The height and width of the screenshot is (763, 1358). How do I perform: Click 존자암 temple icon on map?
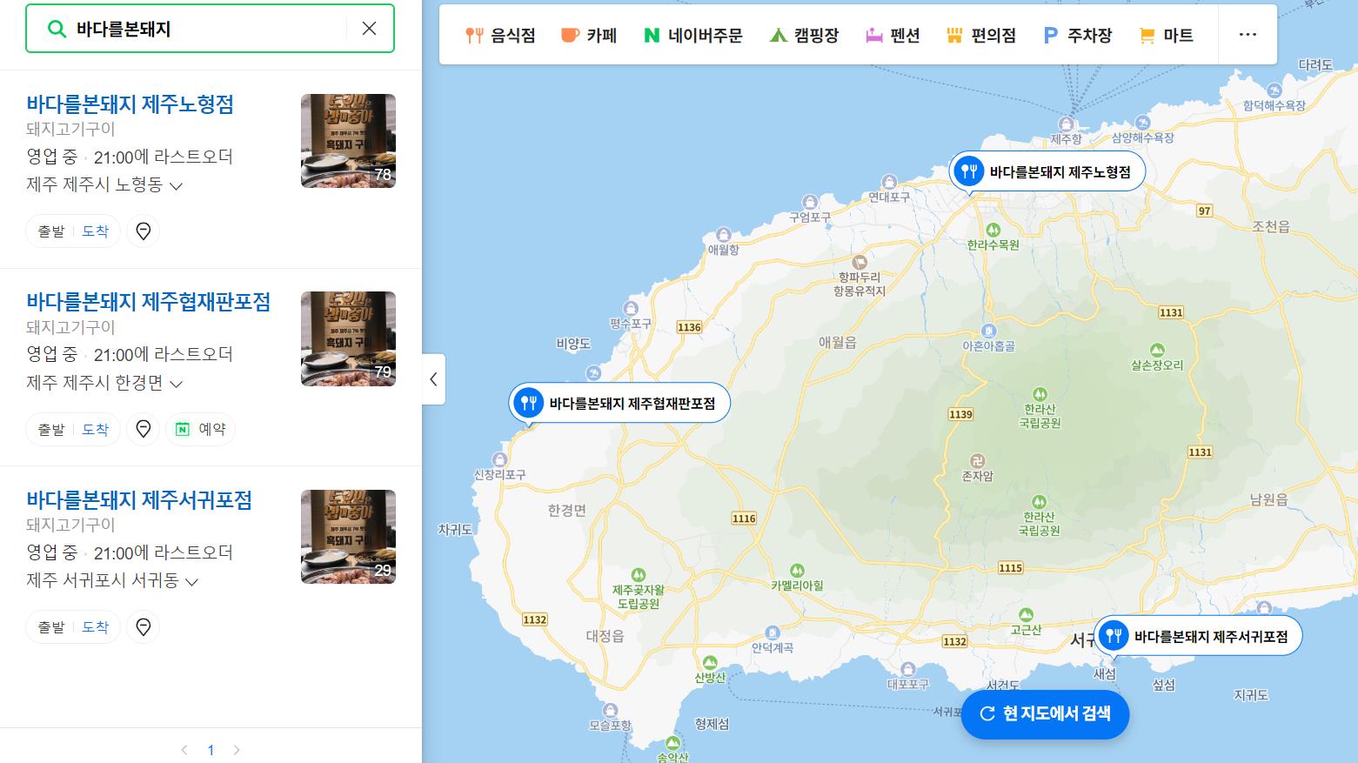(x=977, y=460)
